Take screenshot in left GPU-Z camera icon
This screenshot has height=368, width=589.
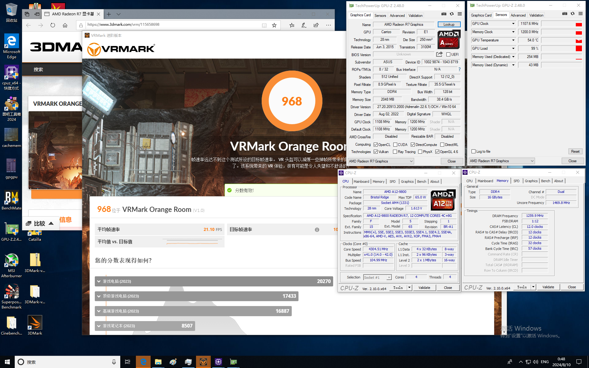pyautogui.click(x=444, y=14)
